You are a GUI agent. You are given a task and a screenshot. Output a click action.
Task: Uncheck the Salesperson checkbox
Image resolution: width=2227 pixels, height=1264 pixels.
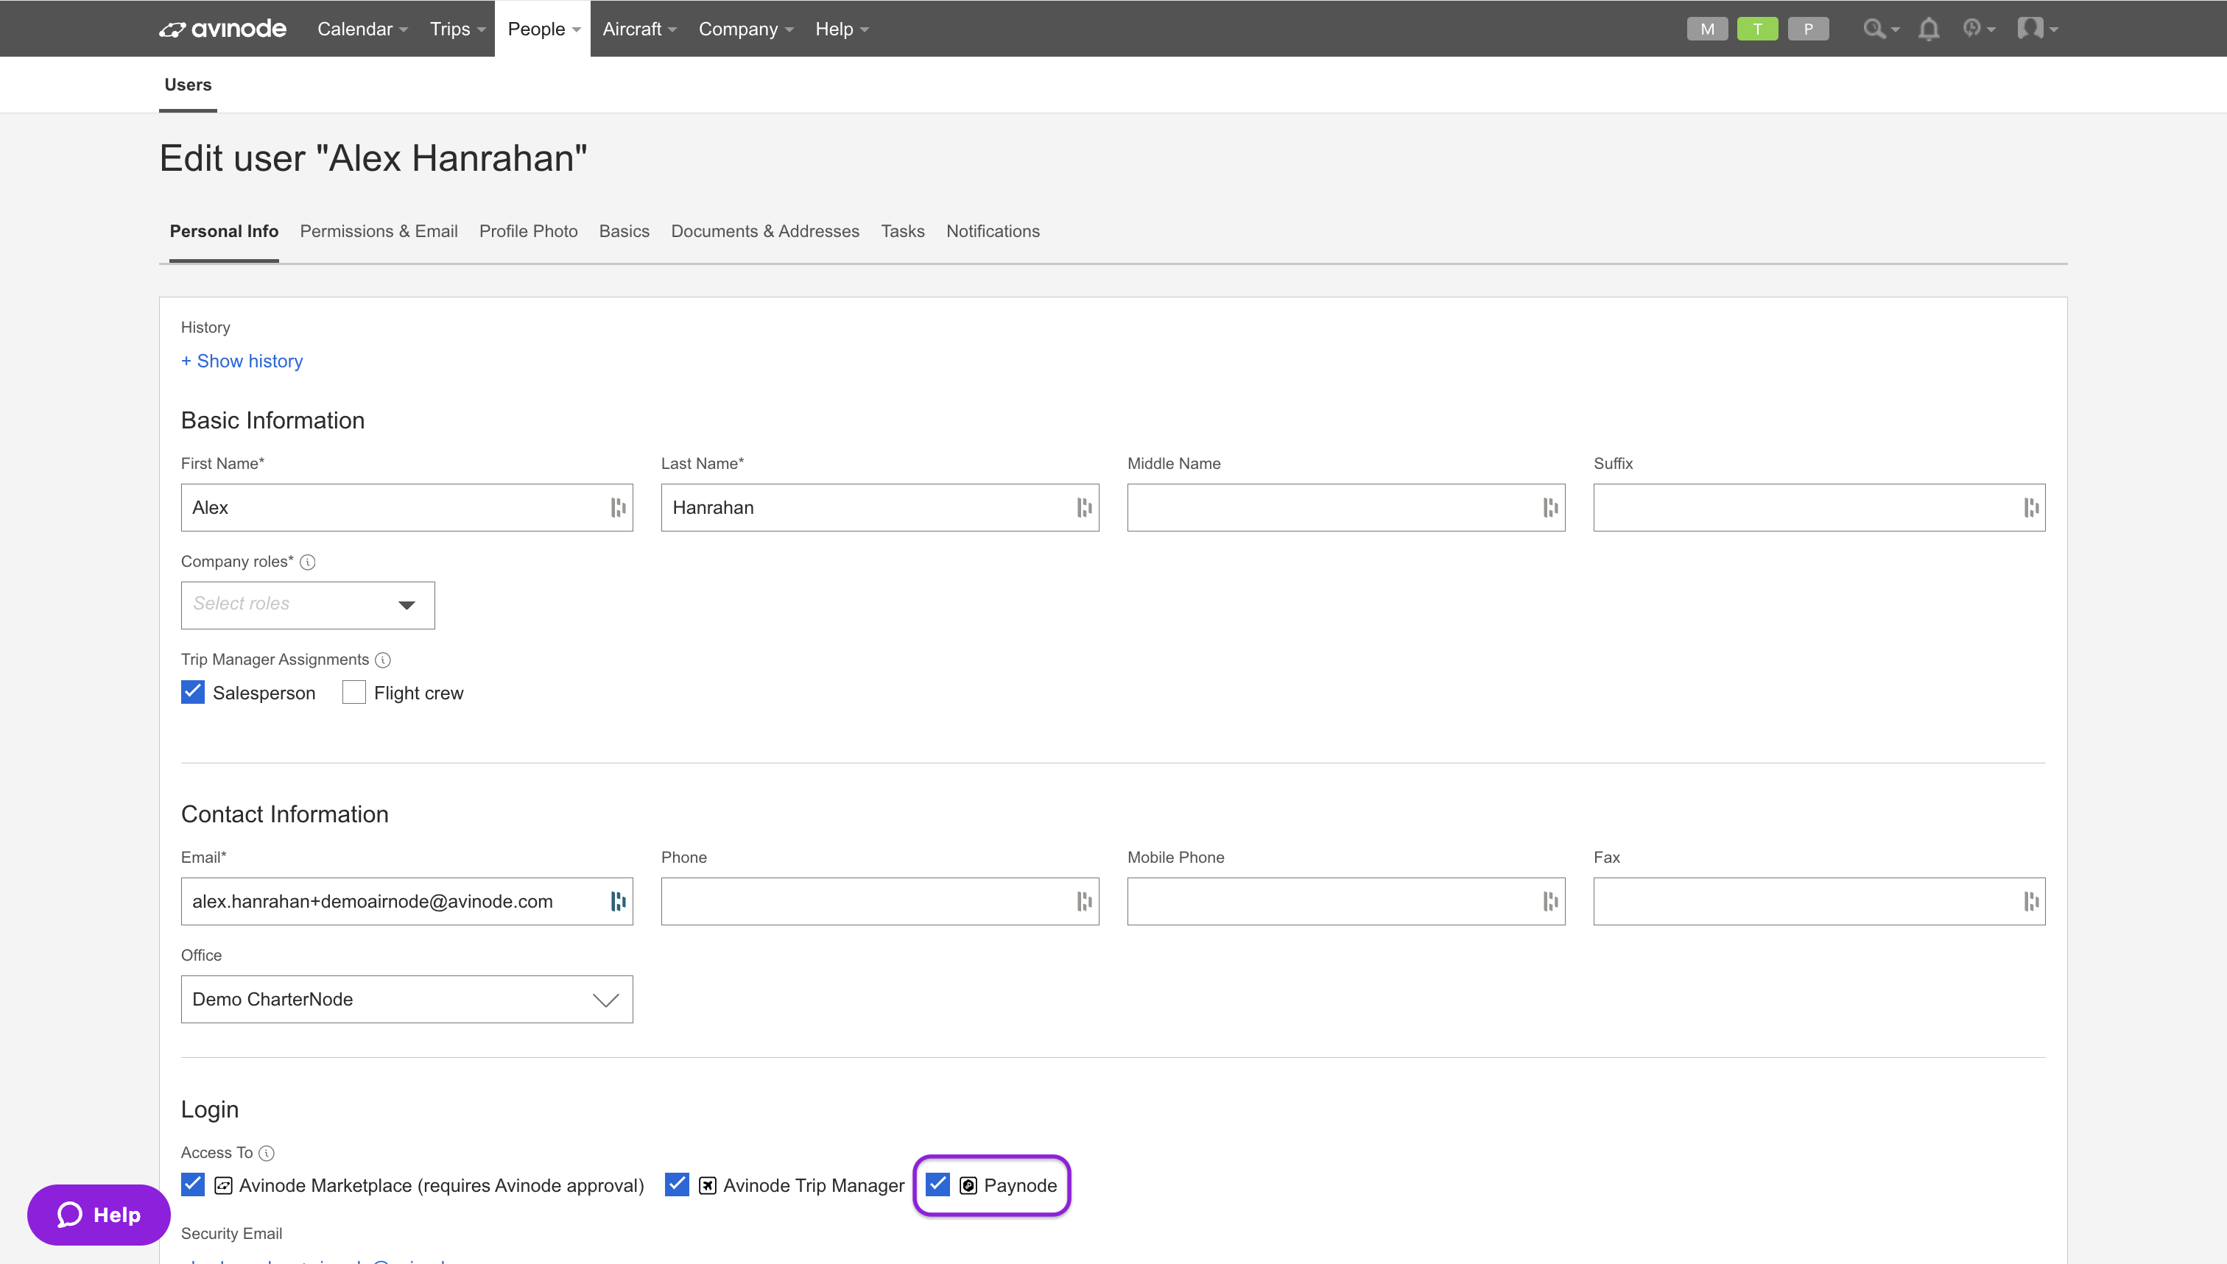(x=193, y=692)
